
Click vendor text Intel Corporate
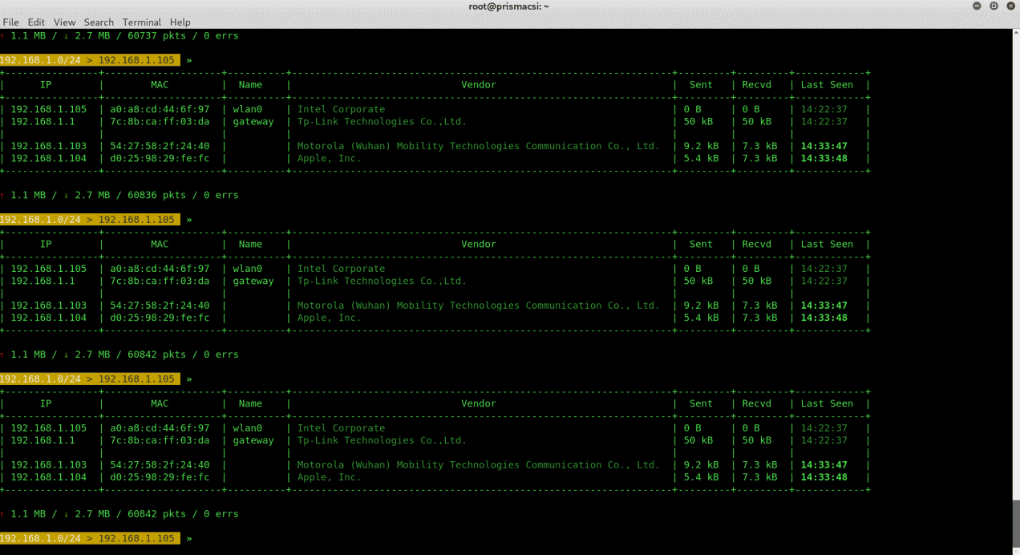(342, 108)
